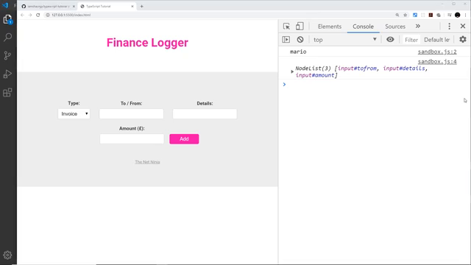Reload the browser page
Image resolution: width=471 pixels, height=265 pixels.
coord(38,15)
